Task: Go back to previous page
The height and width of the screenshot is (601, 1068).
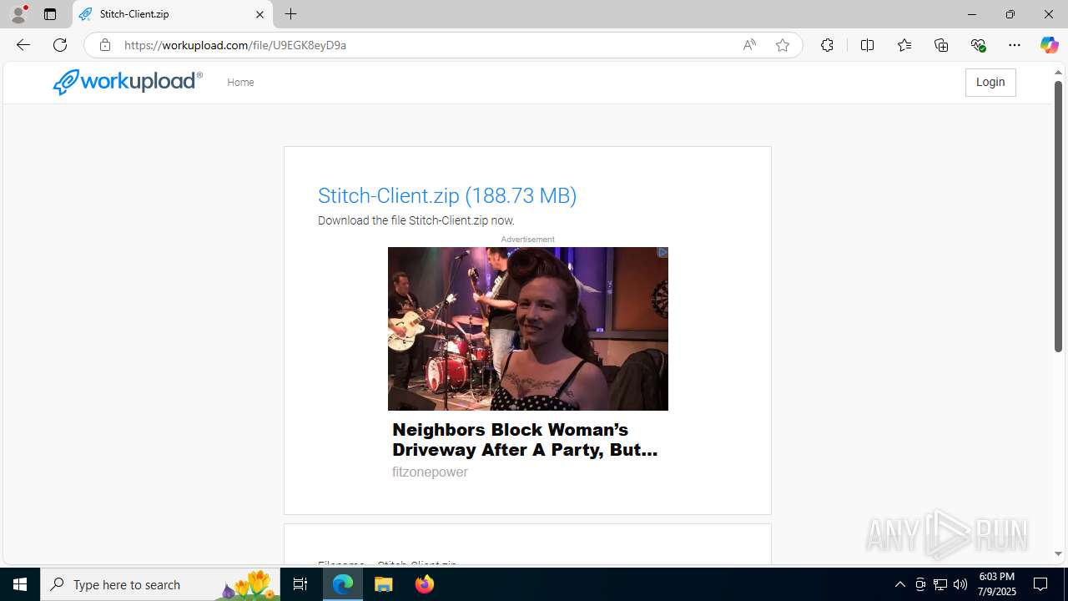Action: pyautogui.click(x=23, y=45)
